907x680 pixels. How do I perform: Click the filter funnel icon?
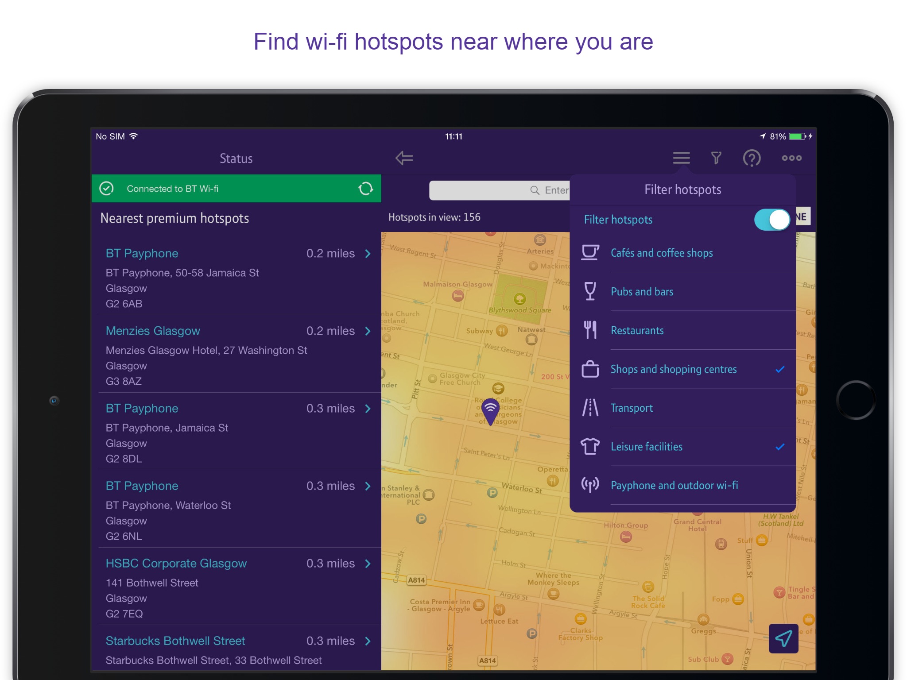pyautogui.click(x=716, y=158)
